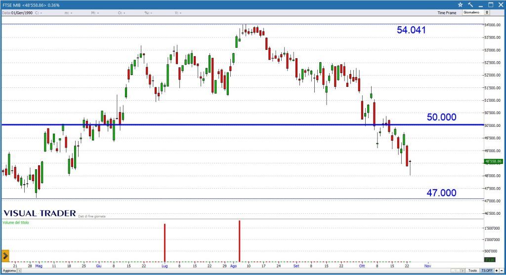
Task: Click the star favorites icon in title bar
Action: 460,5
